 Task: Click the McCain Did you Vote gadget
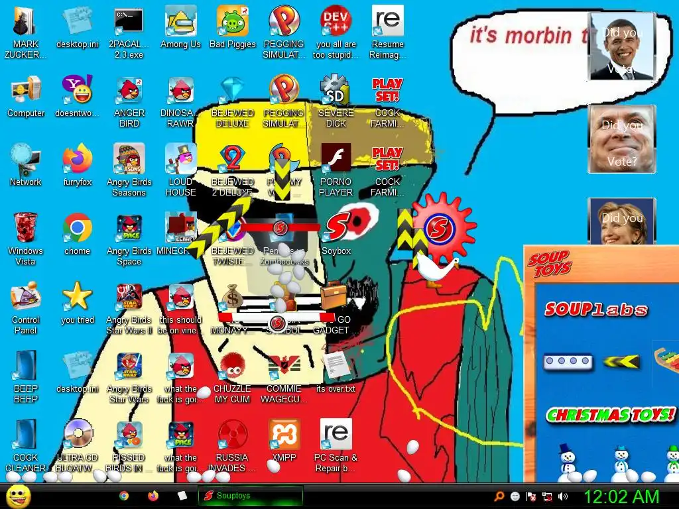622,139
